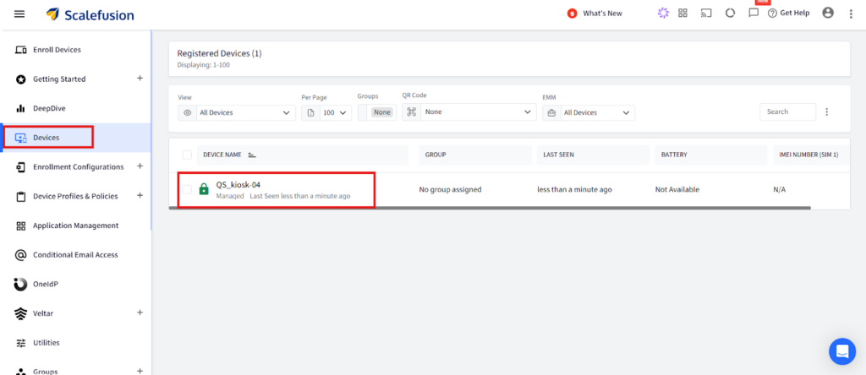Open the blue chat support bubble

(842, 351)
